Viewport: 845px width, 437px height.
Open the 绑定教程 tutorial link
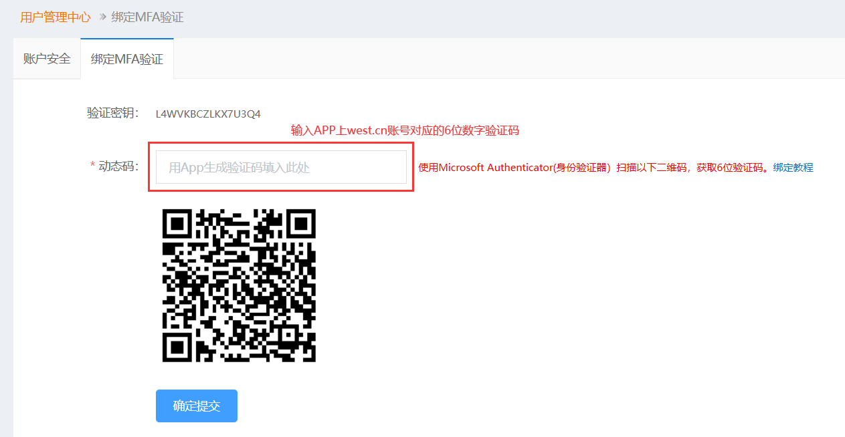tap(793, 168)
